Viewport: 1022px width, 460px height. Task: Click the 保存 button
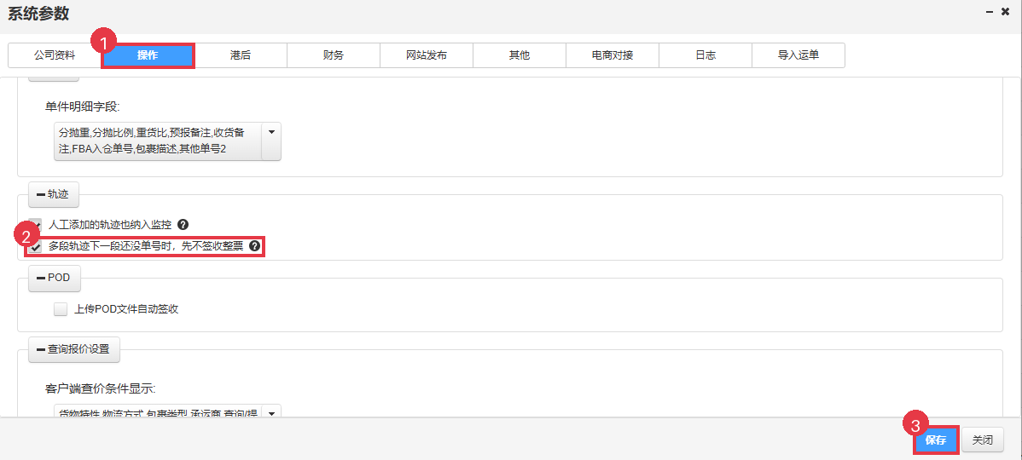point(935,440)
